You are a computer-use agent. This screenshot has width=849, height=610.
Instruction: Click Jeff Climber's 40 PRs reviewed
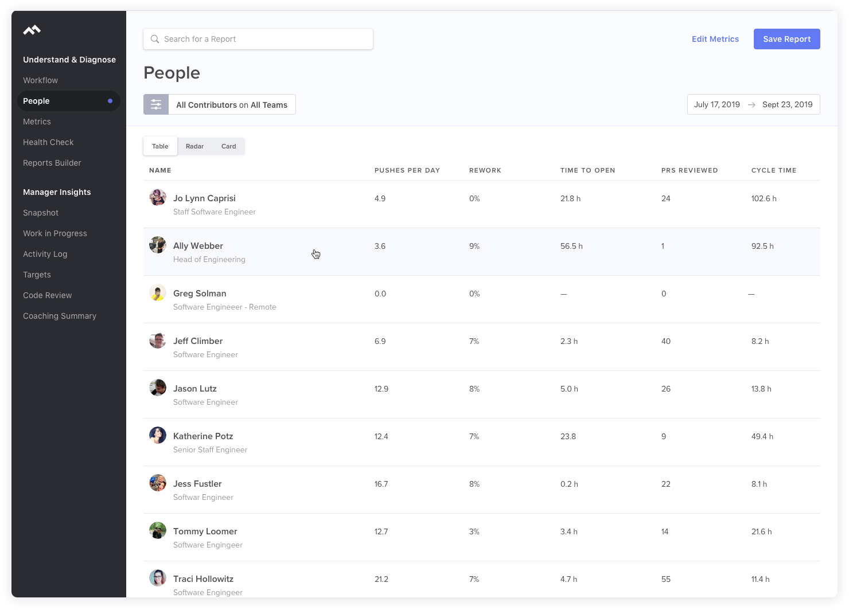(666, 341)
